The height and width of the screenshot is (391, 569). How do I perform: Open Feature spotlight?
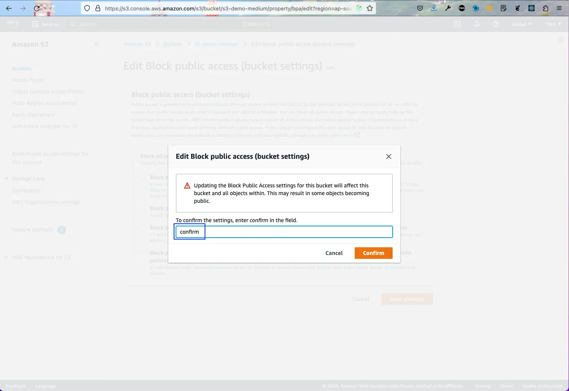[33, 229]
